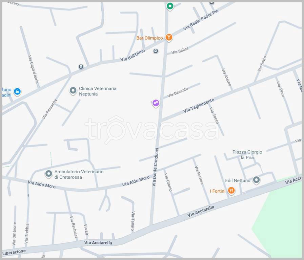Click the Via Dante Canducci label
Screen dimensions: 304x260
[155, 167]
